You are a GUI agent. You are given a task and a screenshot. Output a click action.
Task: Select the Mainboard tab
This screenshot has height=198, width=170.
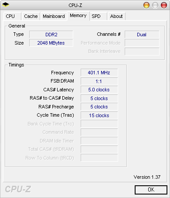pos(54,16)
